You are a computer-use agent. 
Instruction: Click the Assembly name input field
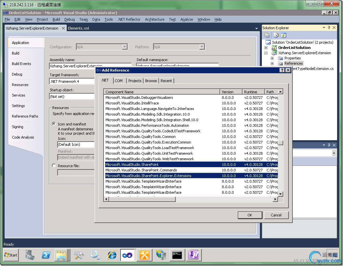pos(90,66)
